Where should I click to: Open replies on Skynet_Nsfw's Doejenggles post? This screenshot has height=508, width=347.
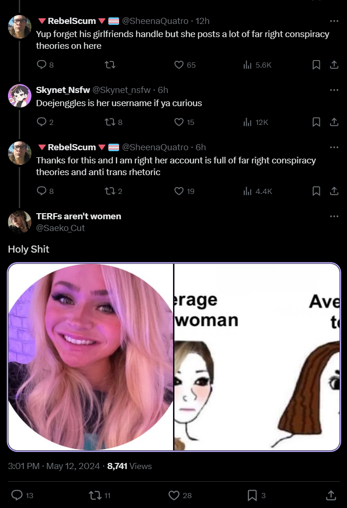tap(45, 122)
